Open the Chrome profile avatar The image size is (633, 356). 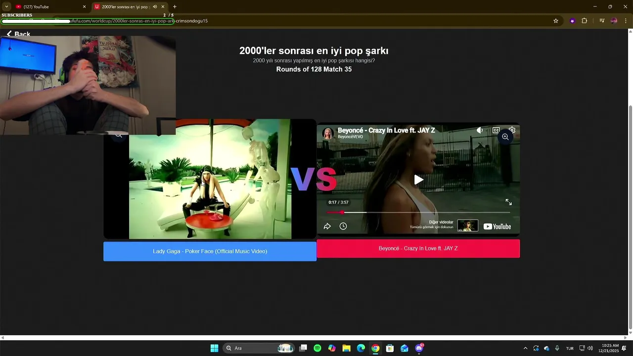[x=614, y=21]
